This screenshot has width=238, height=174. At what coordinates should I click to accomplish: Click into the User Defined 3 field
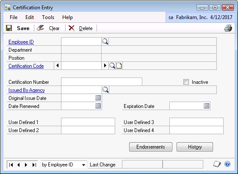click(196, 122)
